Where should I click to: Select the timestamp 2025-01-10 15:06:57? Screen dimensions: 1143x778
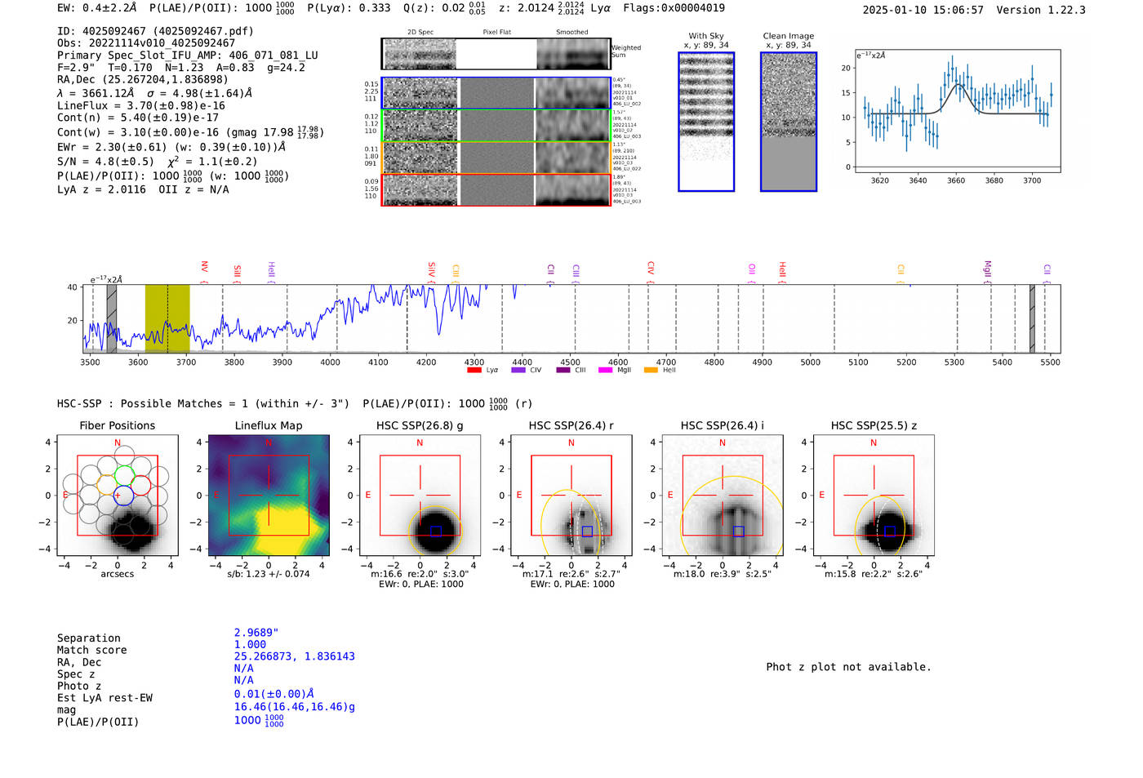923,10
